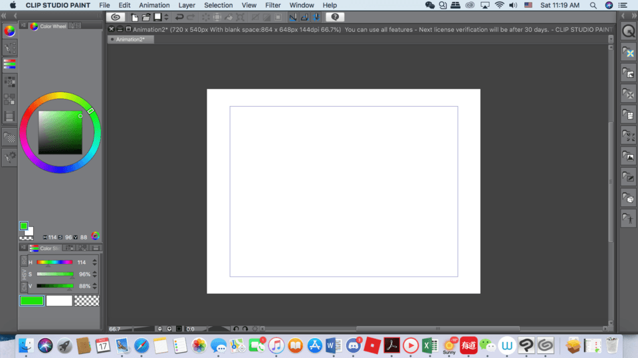Select the Animation2* canvas tab
This screenshot has height=358, width=638.
click(130, 39)
